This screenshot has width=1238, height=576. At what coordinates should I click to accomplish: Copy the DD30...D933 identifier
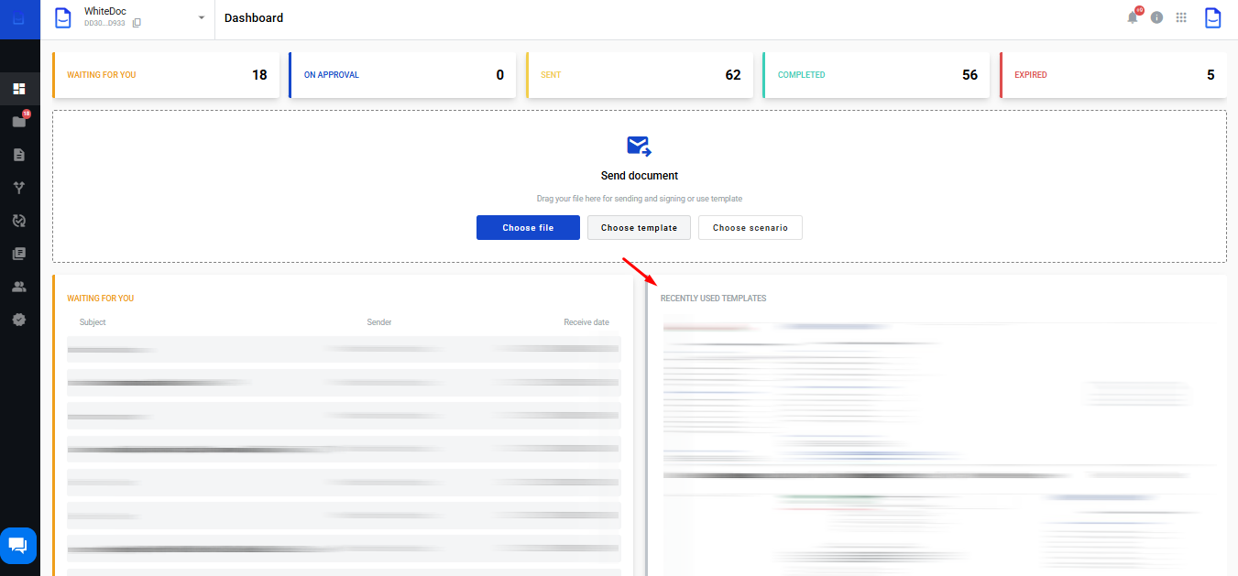(x=137, y=23)
